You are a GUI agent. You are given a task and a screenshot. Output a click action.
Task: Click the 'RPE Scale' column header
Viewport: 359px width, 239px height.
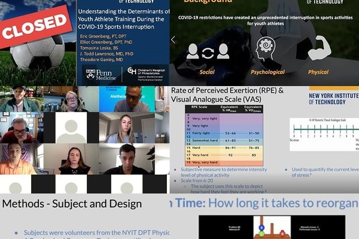click(x=199, y=107)
